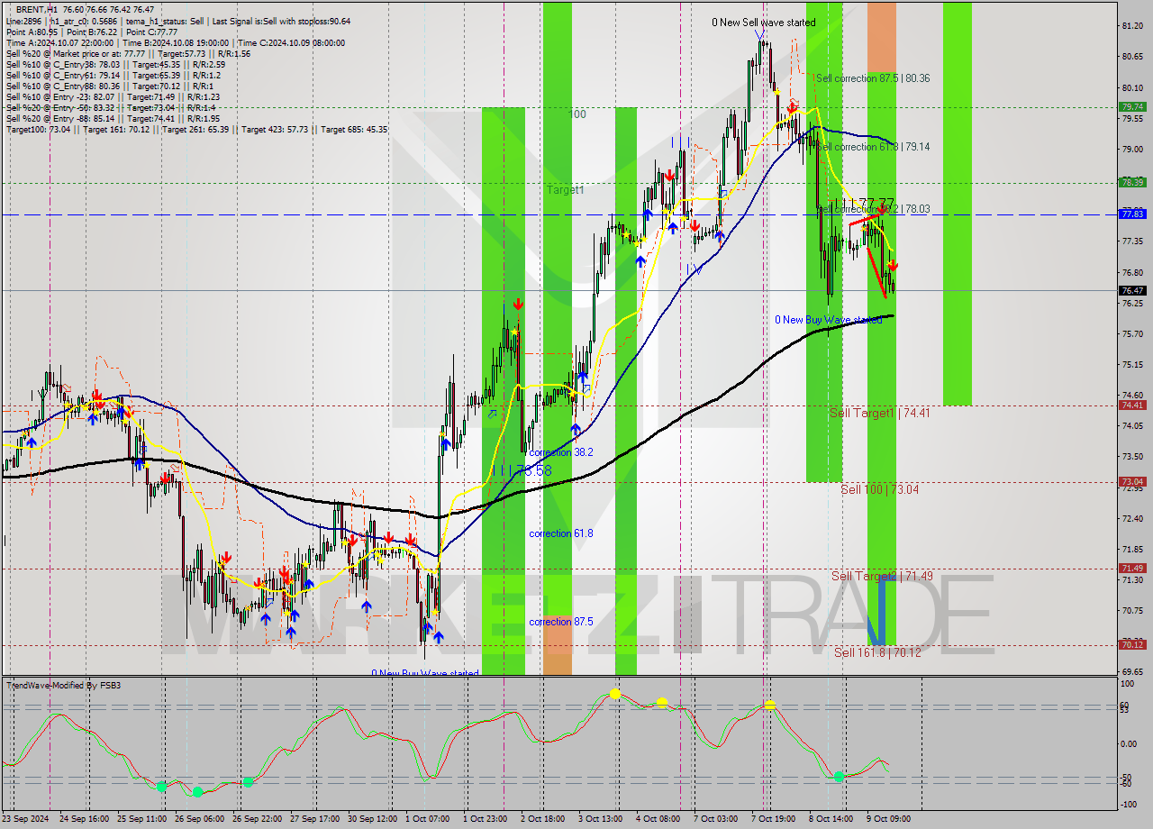Click the 'correction 38.2' label
The width and height of the screenshot is (1153, 829).
561,452
